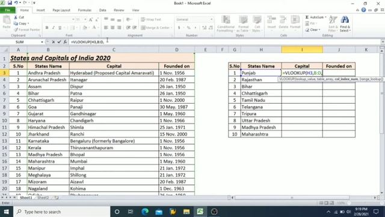Click the Paste icon in Clipboard group

[x=7, y=20]
